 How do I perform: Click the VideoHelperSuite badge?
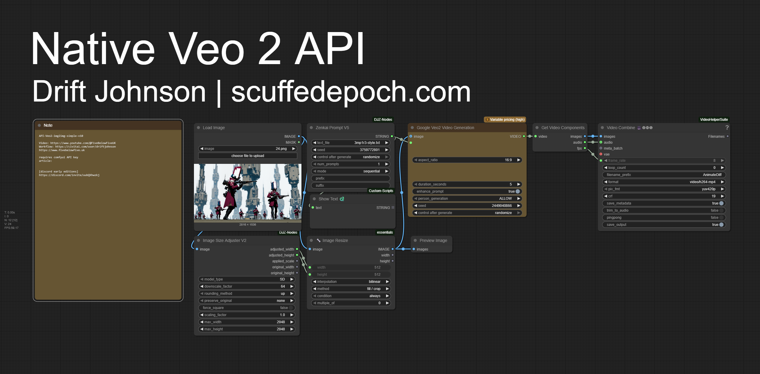tap(714, 120)
